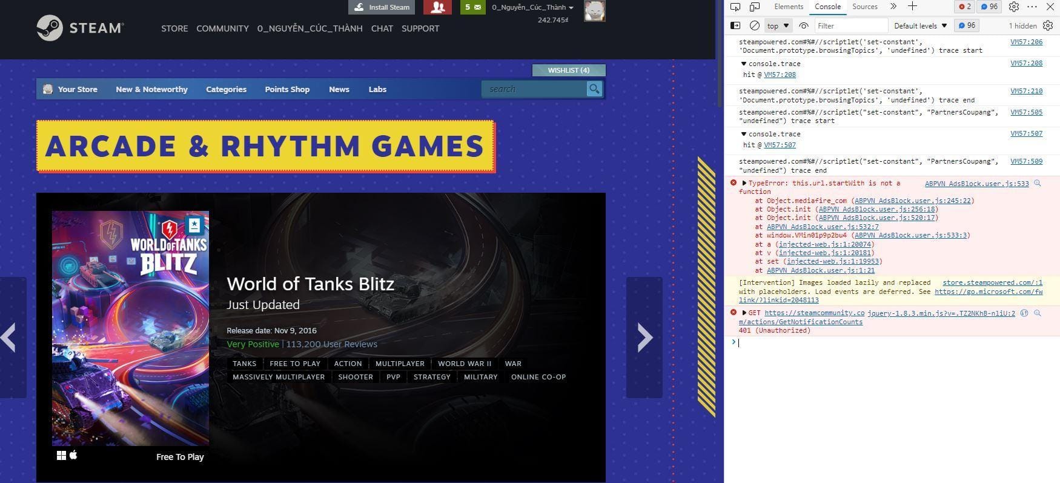Screen dimensions: 1060x483
Task: Go to CHAT
Action: tap(382, 28)
